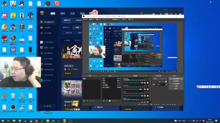Add a new source with the plus icon in OBS sources panel
The image size is (220, 123).
coord(104,101)
